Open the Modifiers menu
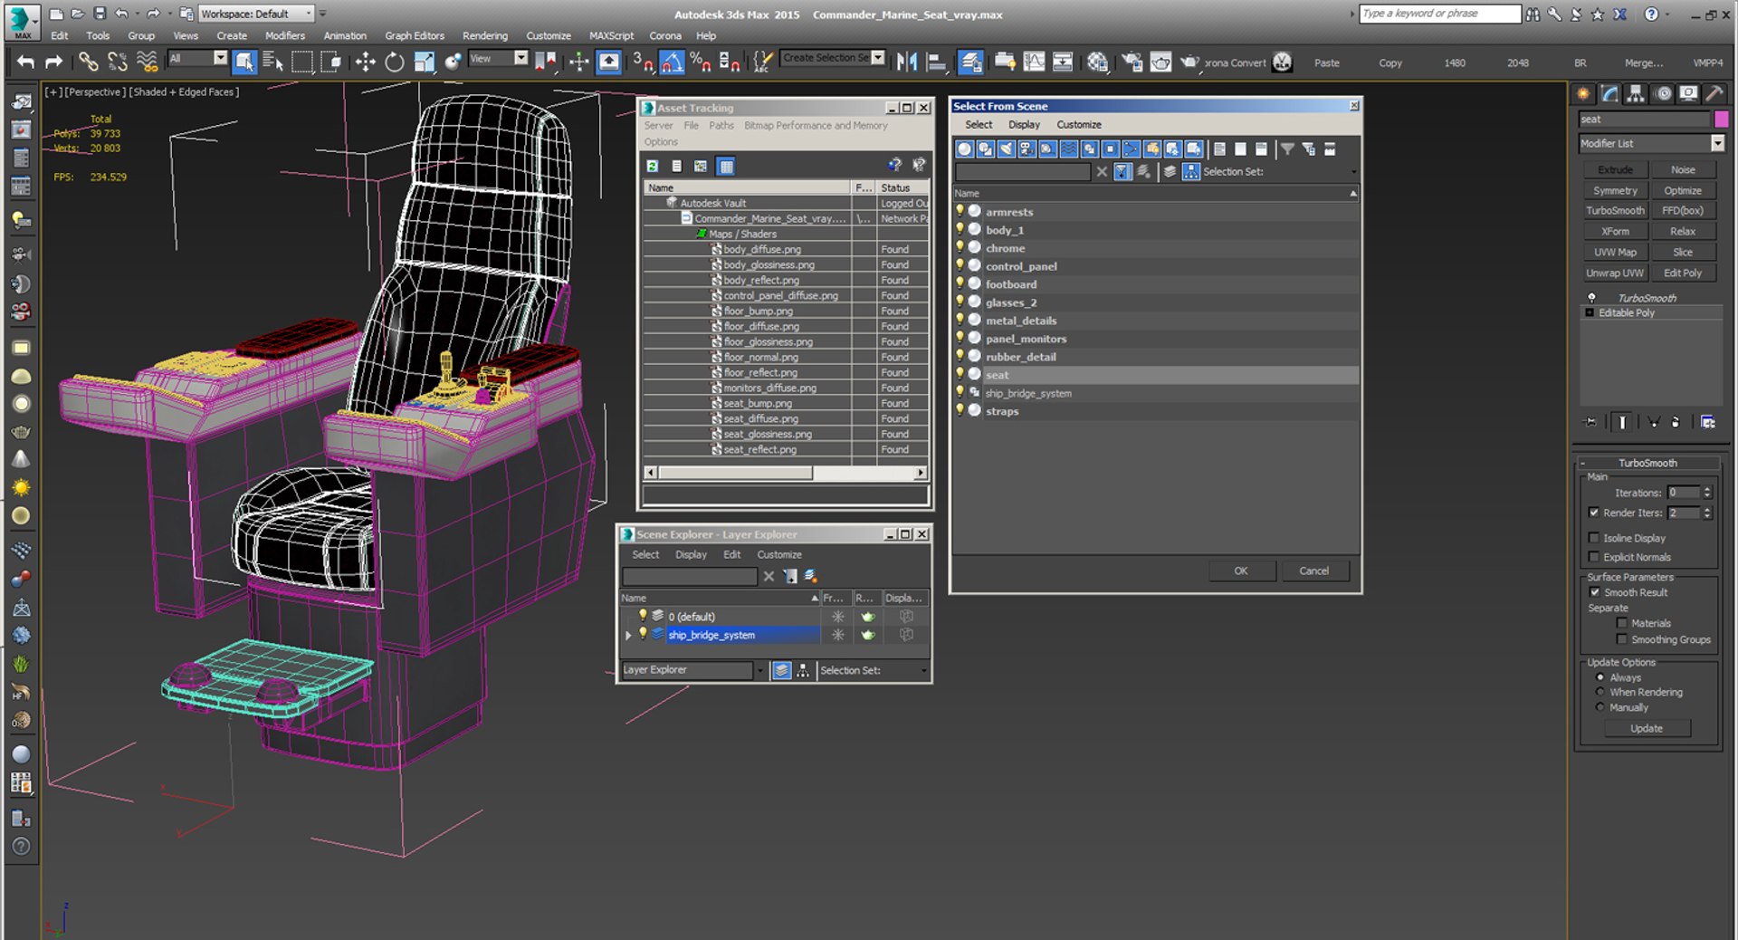Image resolution: width=1738 pixels, height=940 pixels. coord(284,35)
